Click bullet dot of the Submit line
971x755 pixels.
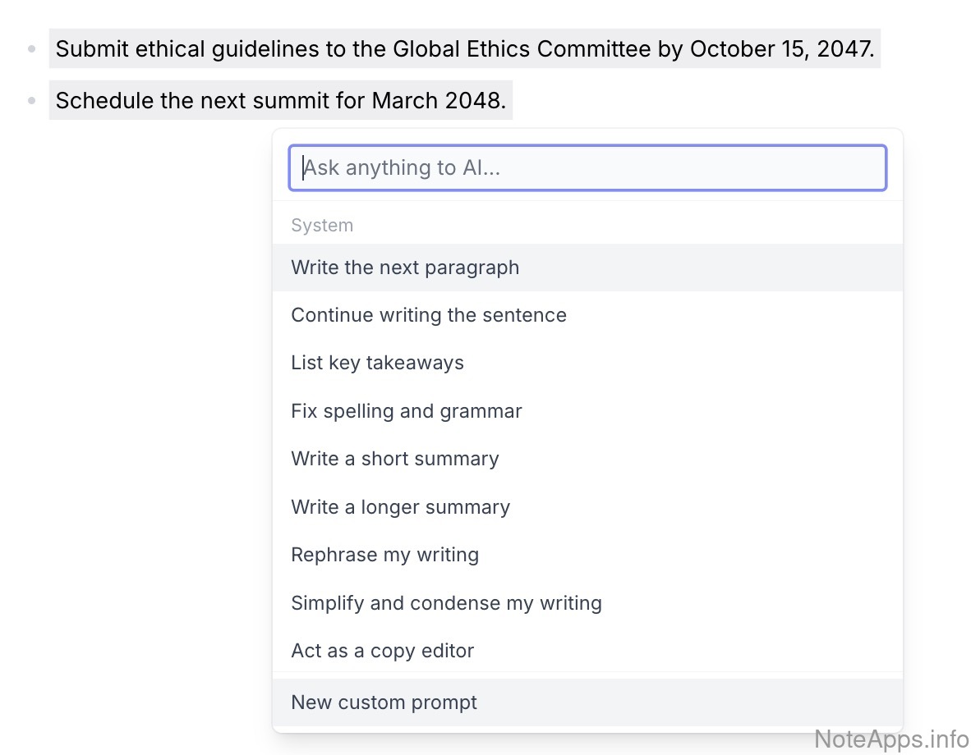click(32, 49)
